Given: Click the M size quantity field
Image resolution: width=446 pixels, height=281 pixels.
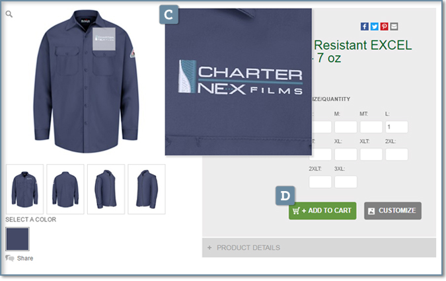Looking at the screenshot, I should (346, 127).
